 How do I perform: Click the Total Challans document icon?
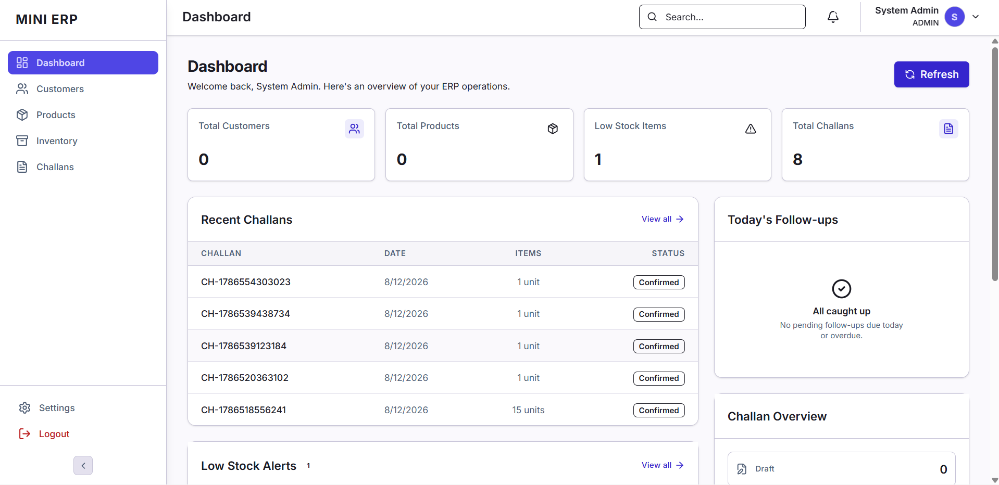click(x=948, y=129)
